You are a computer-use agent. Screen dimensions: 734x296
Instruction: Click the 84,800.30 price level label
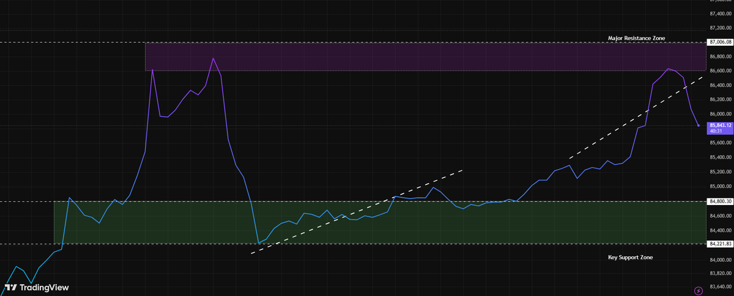click(721, 201)
